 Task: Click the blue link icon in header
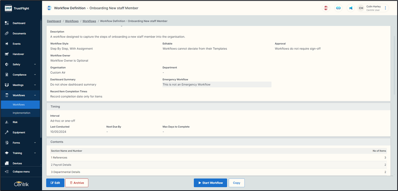[338, 8]
